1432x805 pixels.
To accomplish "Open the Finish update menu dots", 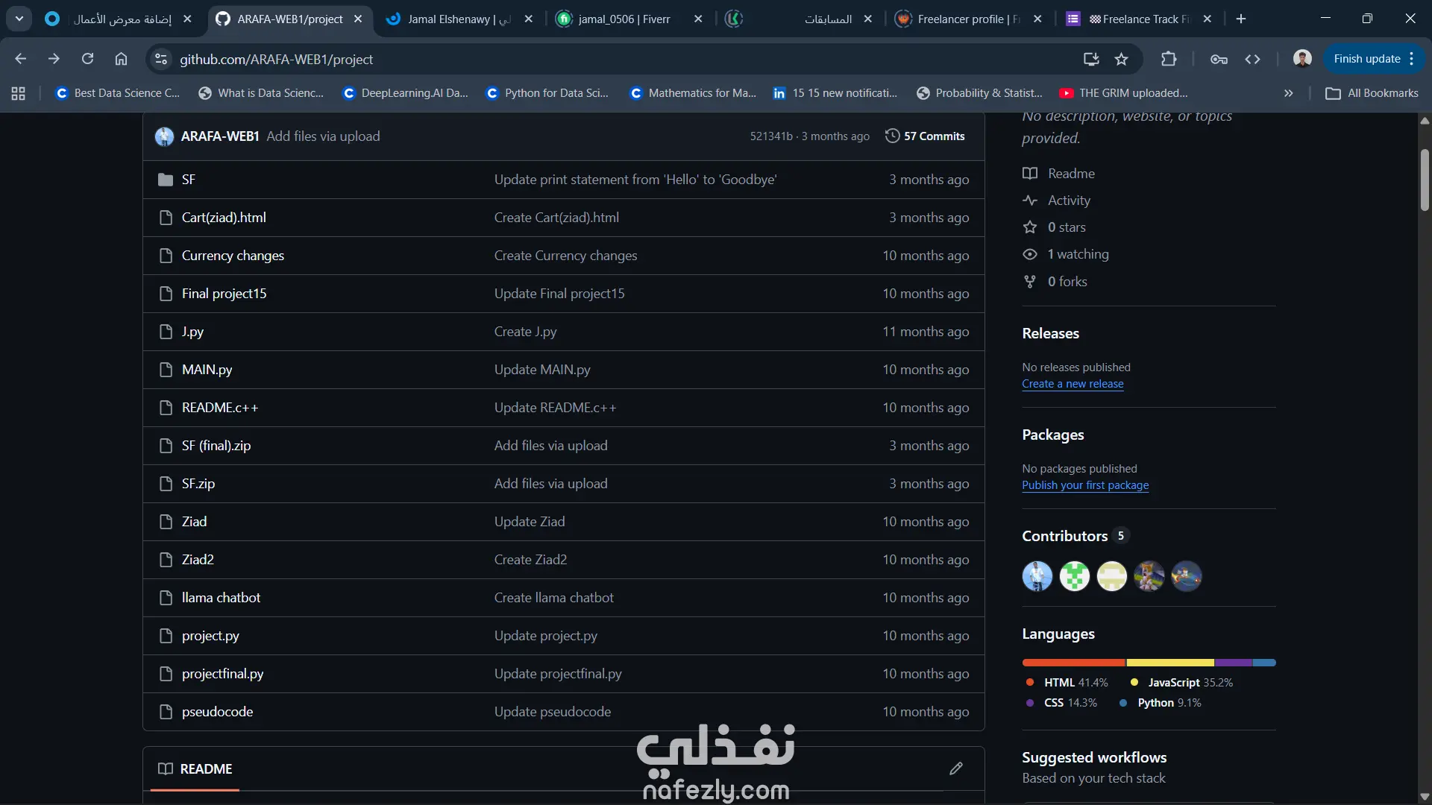I will tap(1412, 60).
